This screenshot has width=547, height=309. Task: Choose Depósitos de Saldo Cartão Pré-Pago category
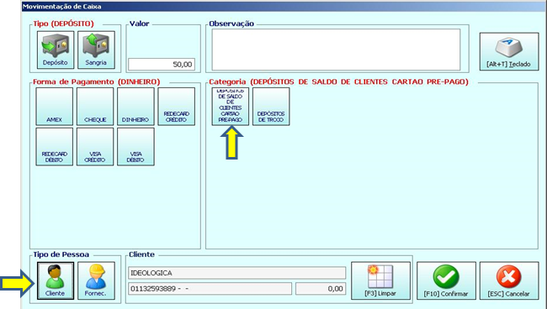pos(231,107)
